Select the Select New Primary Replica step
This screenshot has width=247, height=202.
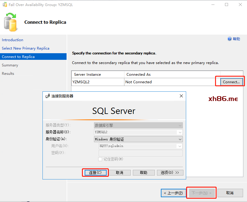coord(26,48)
